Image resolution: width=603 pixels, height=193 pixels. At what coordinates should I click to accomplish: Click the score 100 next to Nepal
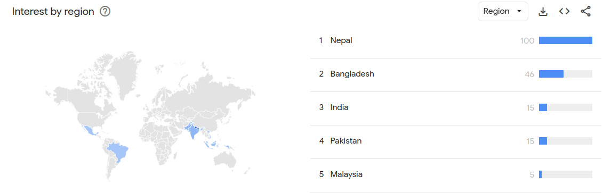point(527,40)
